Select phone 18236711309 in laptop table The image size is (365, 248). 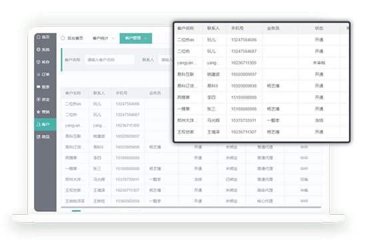[x=128, y=125]
